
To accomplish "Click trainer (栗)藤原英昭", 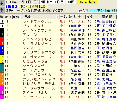I will pos(106,61).
